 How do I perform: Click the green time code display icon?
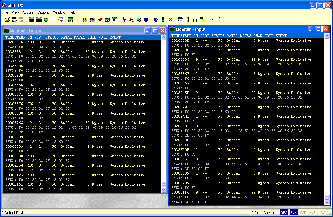tap(93, 20)
